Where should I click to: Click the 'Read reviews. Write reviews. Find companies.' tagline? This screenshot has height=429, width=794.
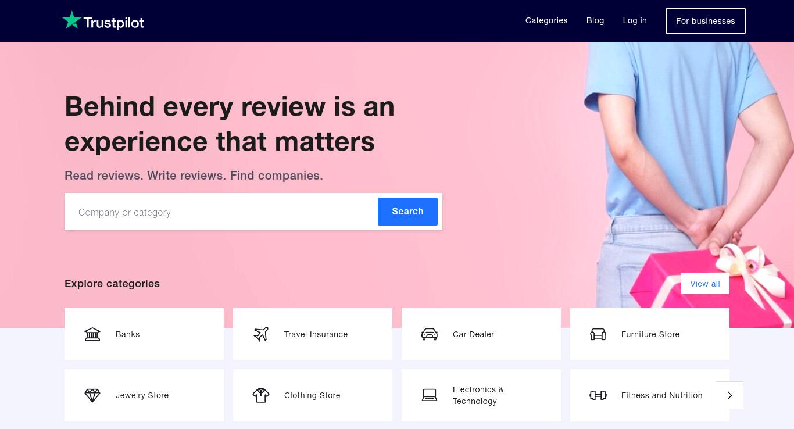[x=194, y=176]
